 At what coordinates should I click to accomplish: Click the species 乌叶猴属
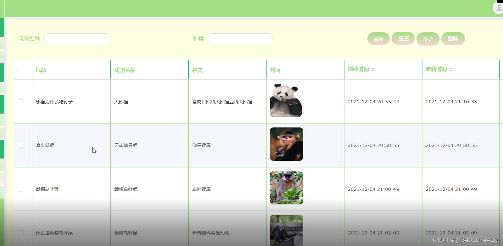pyautogui.click(x=201, y=189)
